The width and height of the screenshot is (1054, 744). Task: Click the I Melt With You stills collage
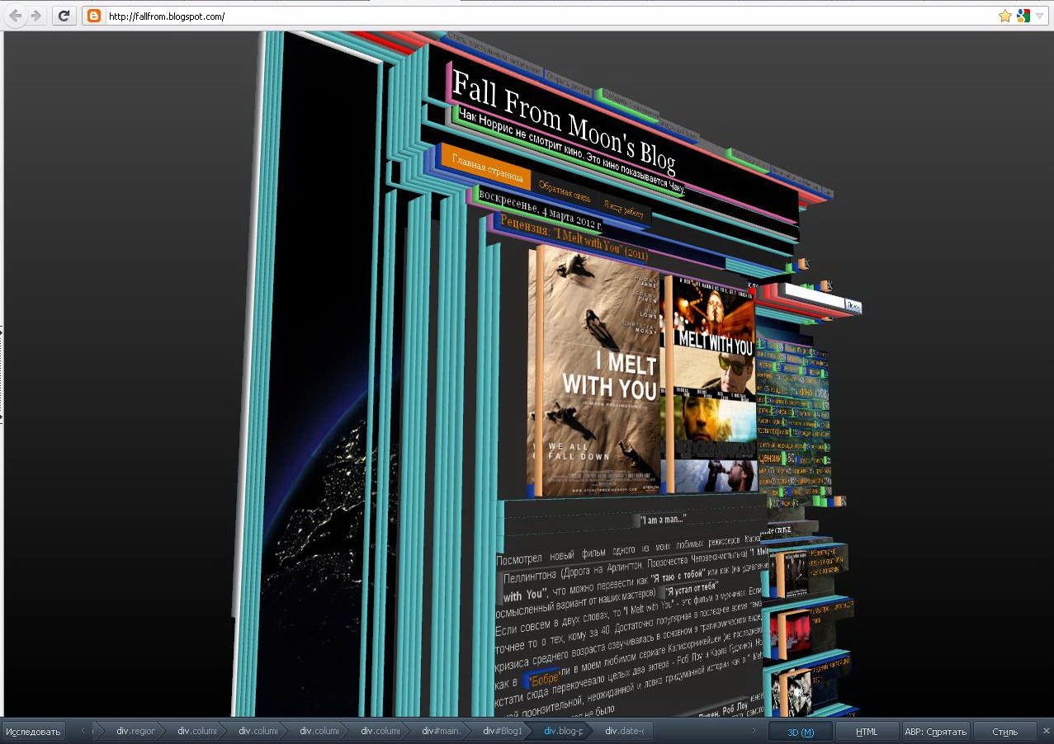tap(715, 386)
